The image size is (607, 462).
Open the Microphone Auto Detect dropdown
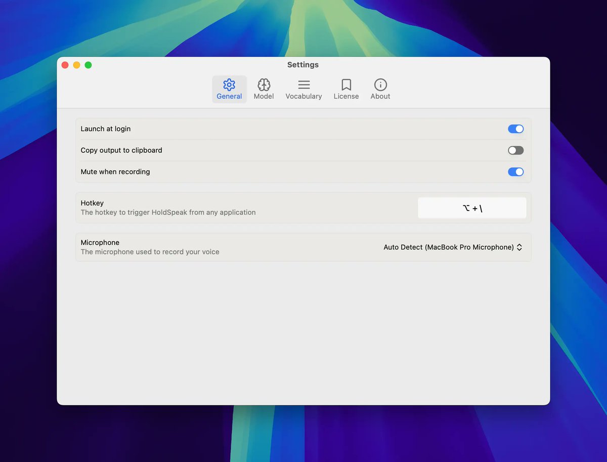449,247
